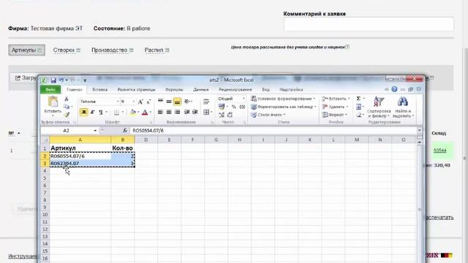Open Сортировка и фильтр menu
The width and height of the screenshot is (468, 263).
coord(379,107)
